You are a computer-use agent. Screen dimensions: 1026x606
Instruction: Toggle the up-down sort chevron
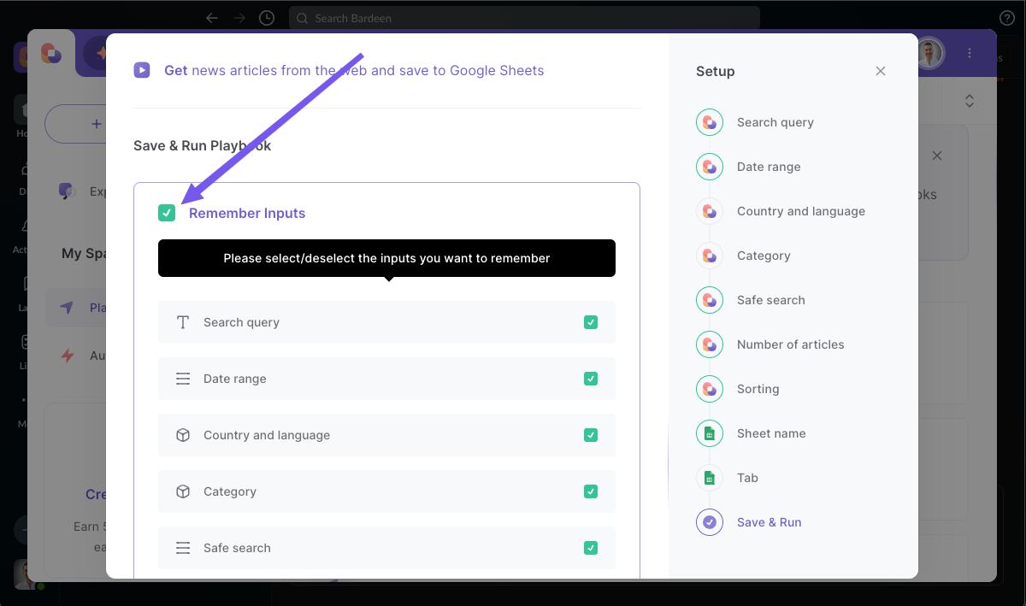(970, 101)
